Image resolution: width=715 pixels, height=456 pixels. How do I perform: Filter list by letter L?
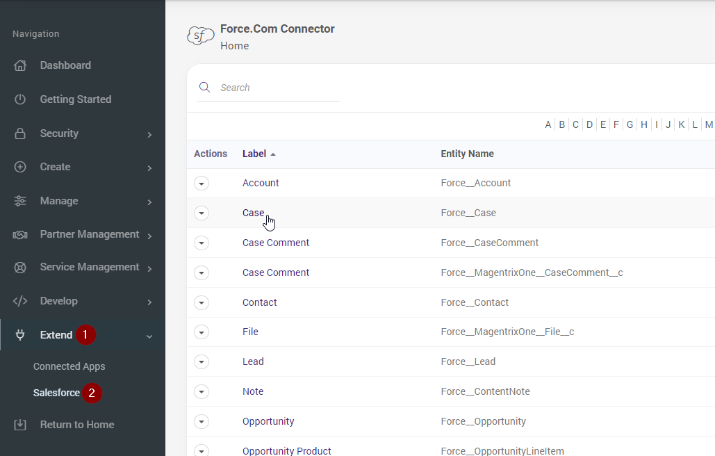pyautogui.click(x=695, y=124)
